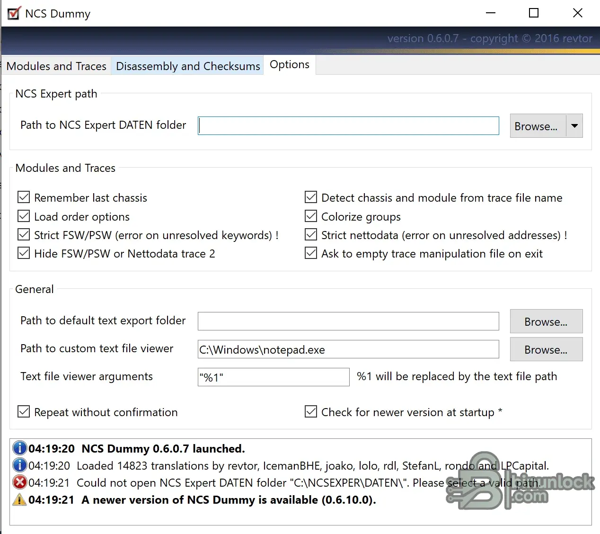Click the default text export folder field
The height and width of the screenshot is (534, 600).
tap(348, 321)
